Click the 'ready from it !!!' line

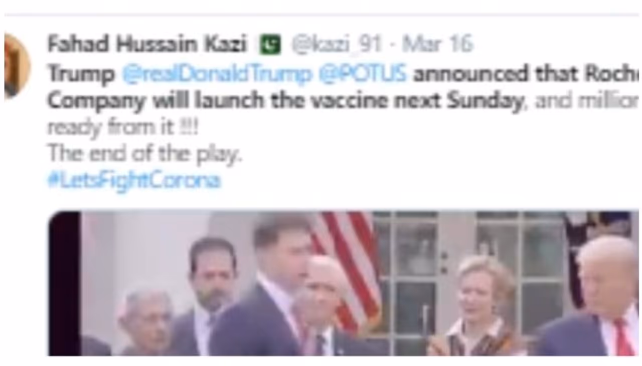coord(123,128)
